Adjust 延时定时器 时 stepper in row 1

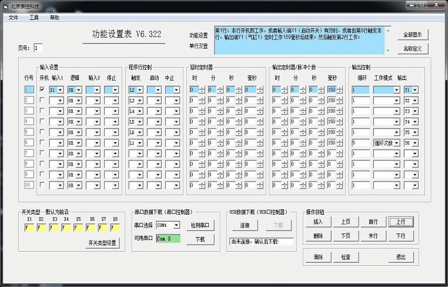[202, 90]
